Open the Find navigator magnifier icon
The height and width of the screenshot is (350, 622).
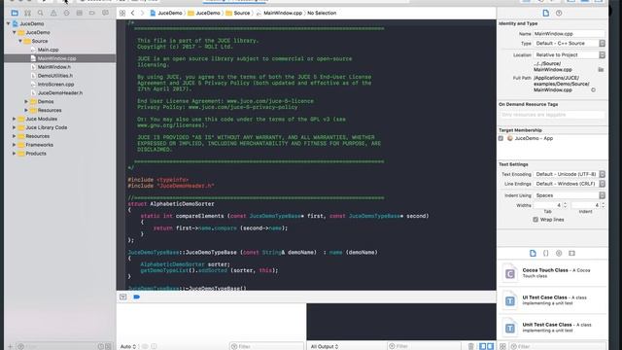click(41, 13)
